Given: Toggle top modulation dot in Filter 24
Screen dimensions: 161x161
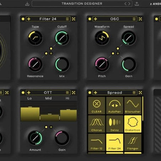Looking at the screenshot, I should 51,49.
